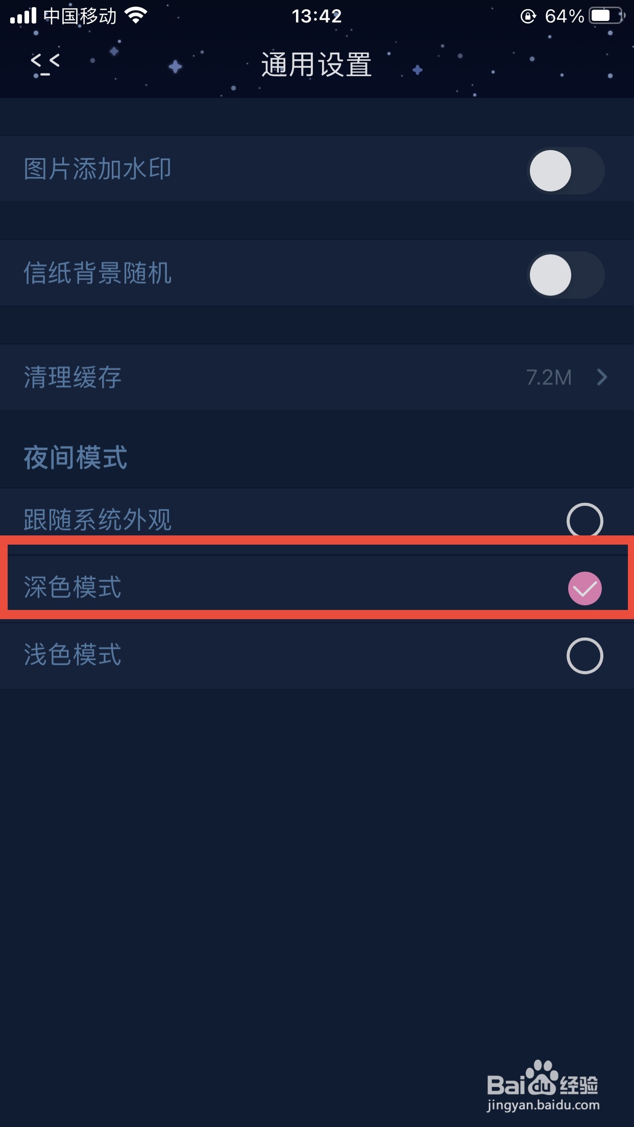
Task: Tap the rotation lock status icon
Action: [528, 16]
